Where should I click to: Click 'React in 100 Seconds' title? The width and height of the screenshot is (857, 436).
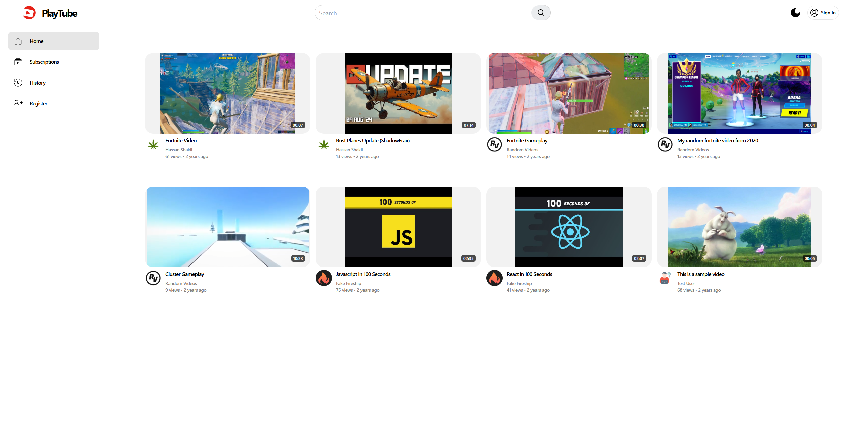click(x=529, y=274)
